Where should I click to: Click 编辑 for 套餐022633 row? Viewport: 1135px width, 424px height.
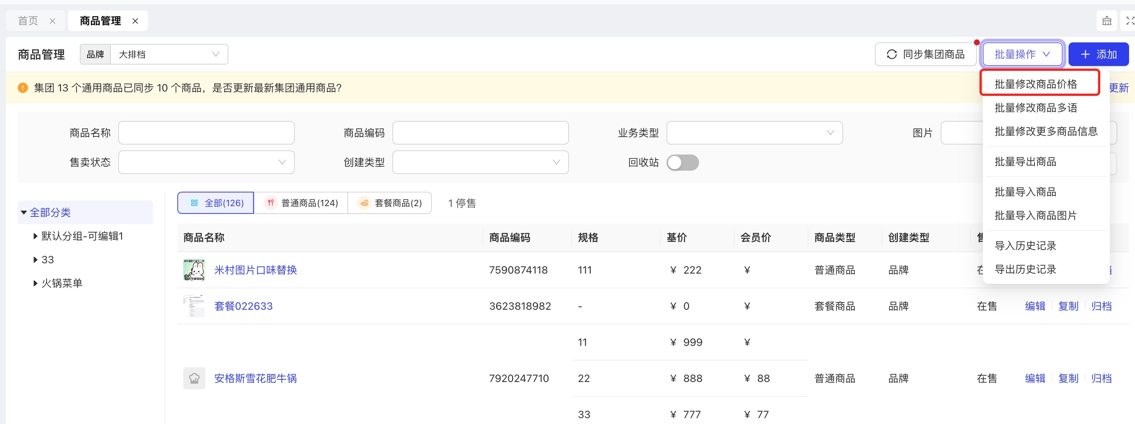(1035, 306)
